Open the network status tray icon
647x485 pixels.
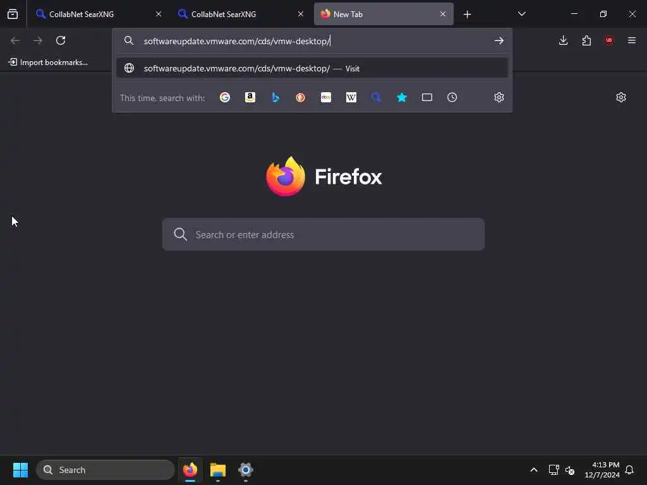553,470
